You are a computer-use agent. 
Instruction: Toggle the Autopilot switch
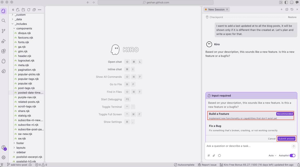pos(292,156)
